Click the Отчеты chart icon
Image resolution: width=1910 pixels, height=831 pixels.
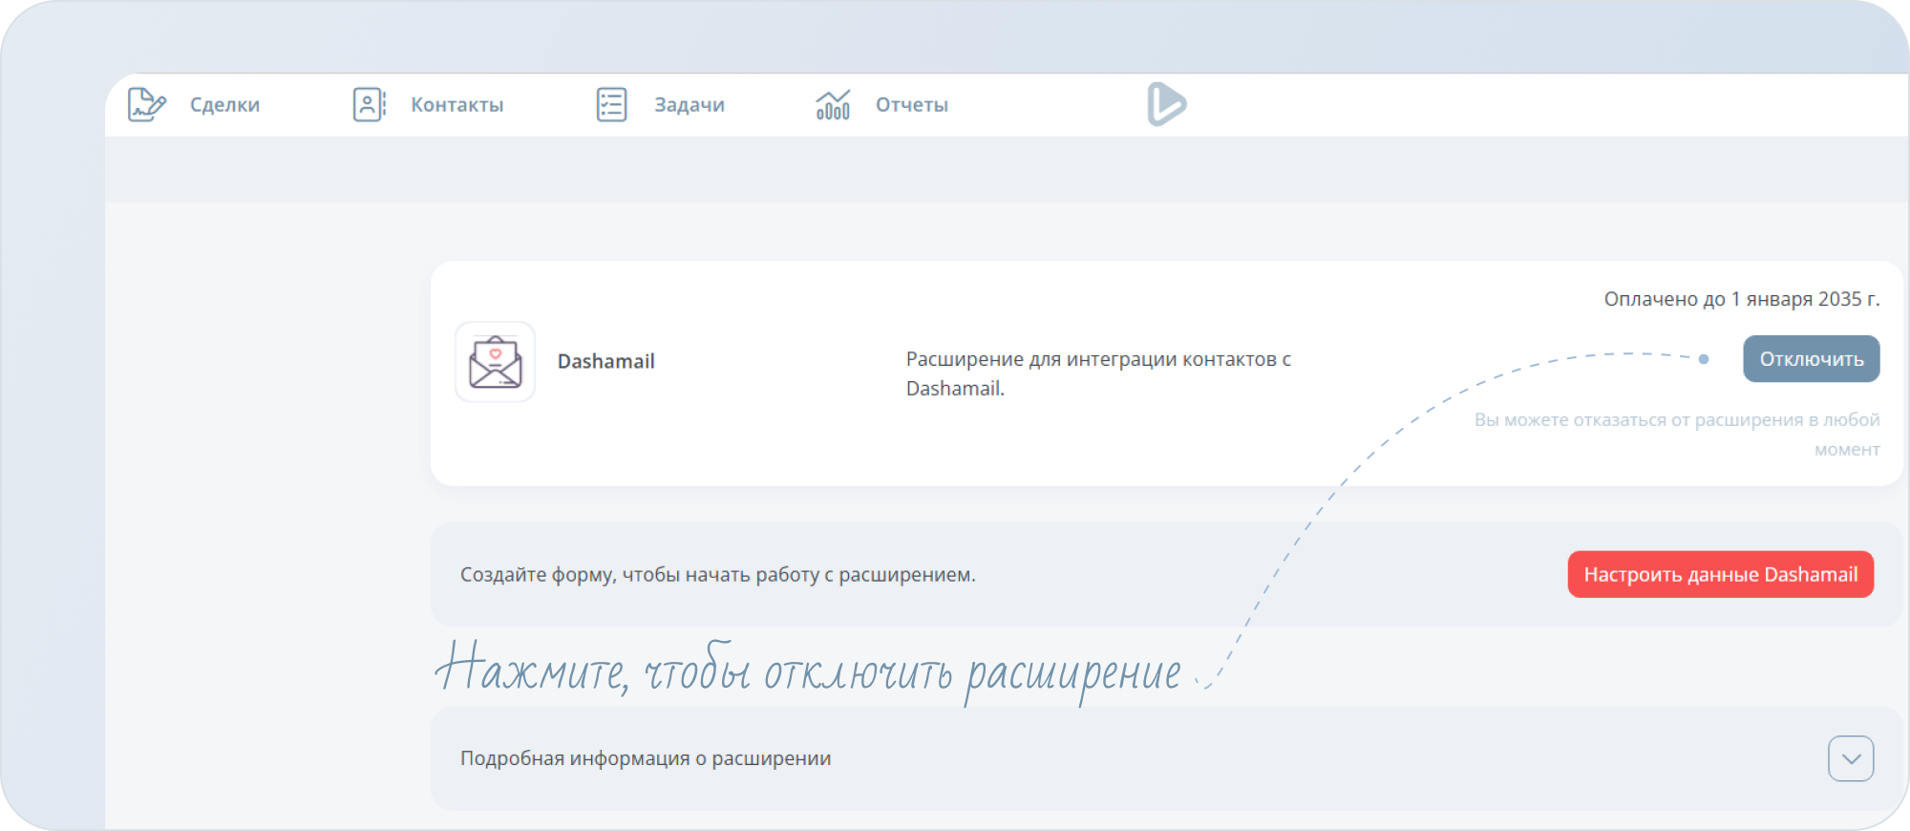[833, 104]
